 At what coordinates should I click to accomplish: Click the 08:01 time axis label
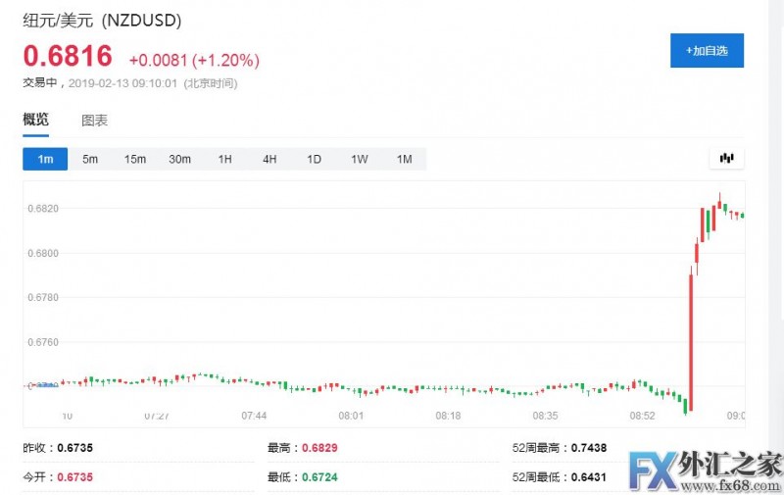pos(351,416)
